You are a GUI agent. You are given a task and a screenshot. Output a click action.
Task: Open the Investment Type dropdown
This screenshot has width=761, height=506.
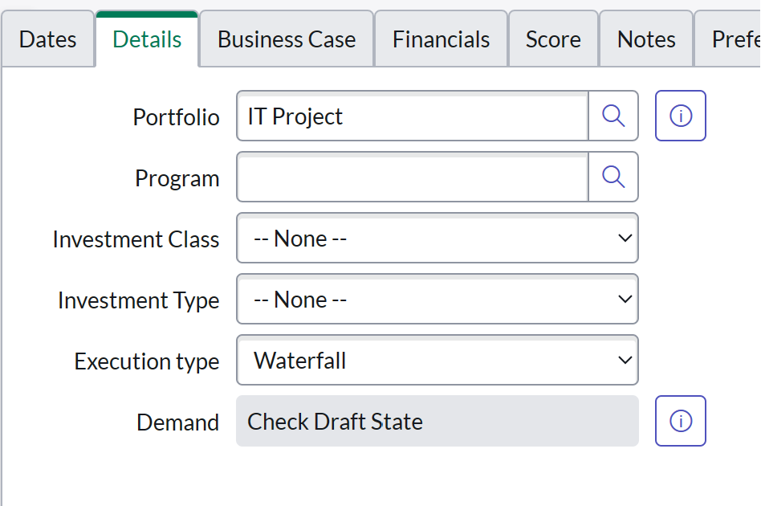point(437,299)
